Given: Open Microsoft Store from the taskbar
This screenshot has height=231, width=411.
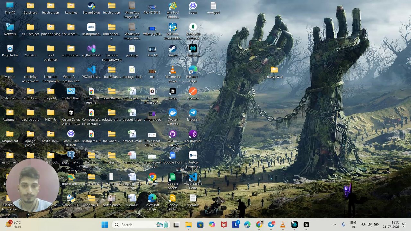Looking at the screenshot, I should pos(200,225).
